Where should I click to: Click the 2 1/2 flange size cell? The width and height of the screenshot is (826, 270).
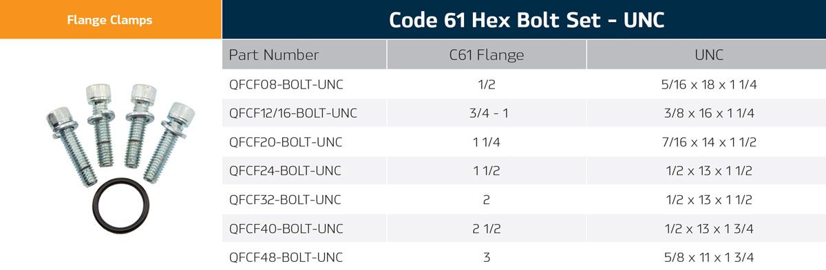click(487, 229)
